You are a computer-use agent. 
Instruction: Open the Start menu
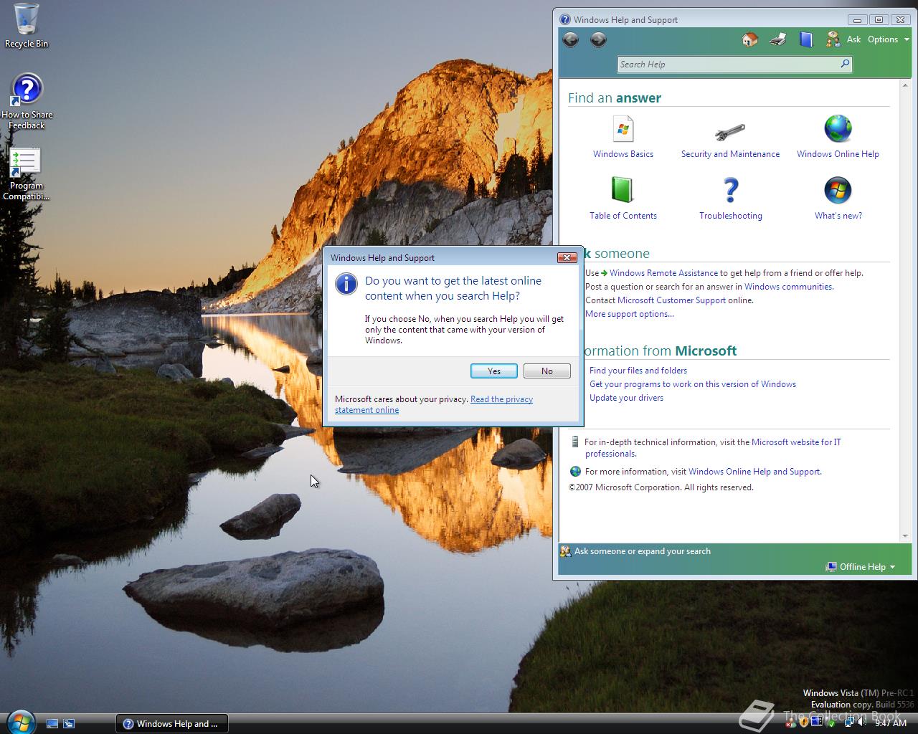(x=19, y=723)
